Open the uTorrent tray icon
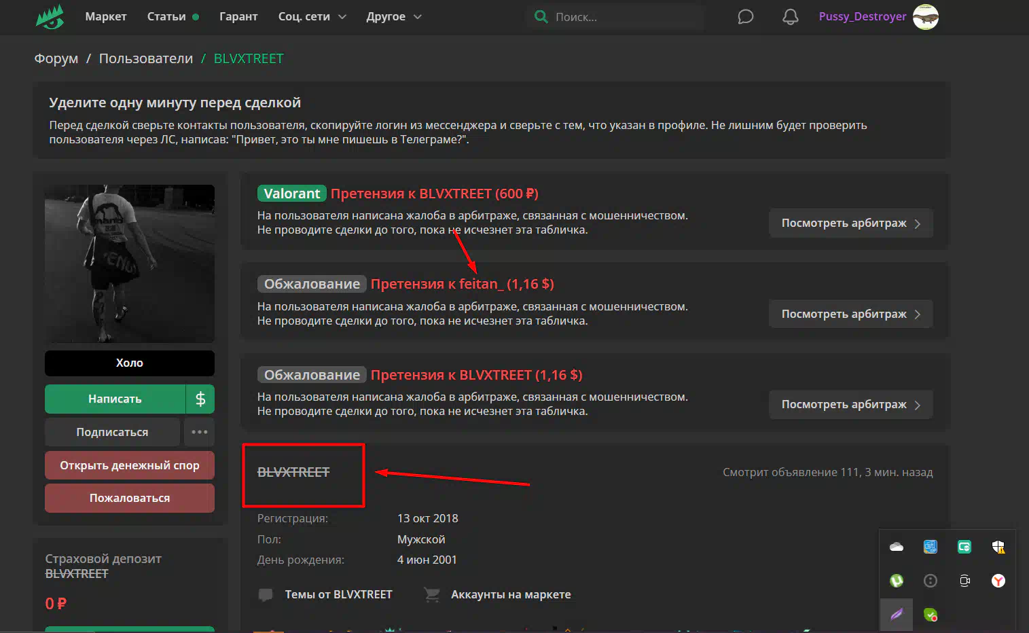This screenshot has width=1029, height=633. coord(897,581)
